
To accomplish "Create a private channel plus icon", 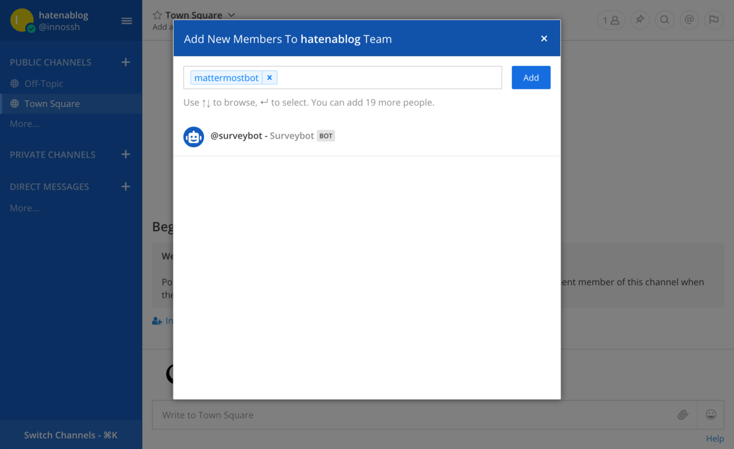I will coord(126,155).
